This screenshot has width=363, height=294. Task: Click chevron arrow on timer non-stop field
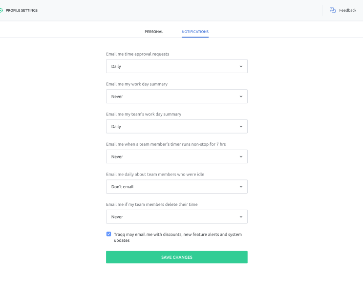point(241,157)
